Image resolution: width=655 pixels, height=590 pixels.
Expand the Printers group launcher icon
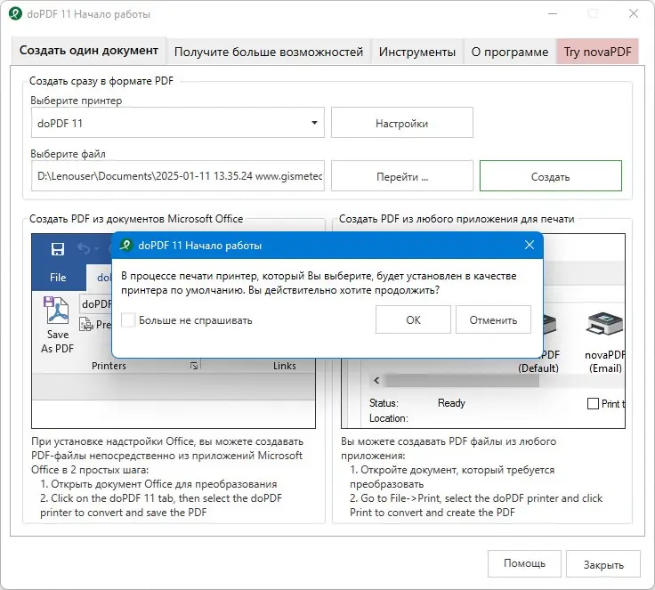pyautogui.click(x=193, y=366)
